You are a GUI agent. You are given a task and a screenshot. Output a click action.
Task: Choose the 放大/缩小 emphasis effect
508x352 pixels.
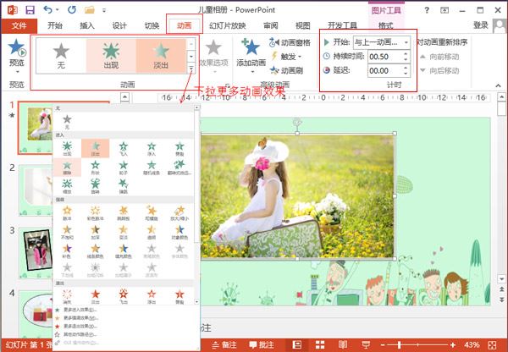click(x=179, y=213)
